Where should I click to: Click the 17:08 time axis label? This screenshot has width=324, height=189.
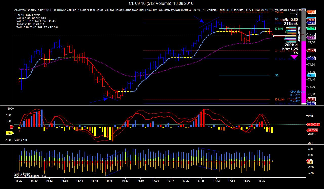pyautogui.click(x=156, y=181)
